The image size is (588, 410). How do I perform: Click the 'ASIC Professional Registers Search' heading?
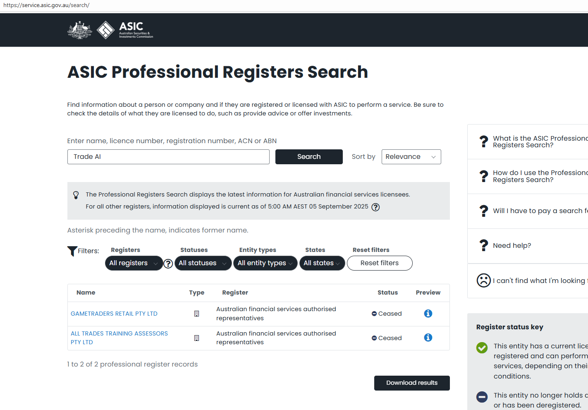[x=218, y=72]
